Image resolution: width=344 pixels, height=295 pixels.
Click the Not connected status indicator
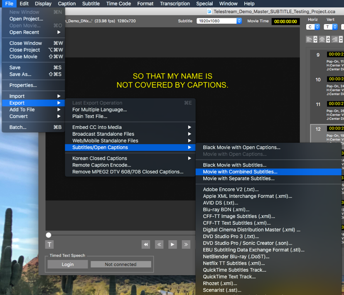coord(120,264)
